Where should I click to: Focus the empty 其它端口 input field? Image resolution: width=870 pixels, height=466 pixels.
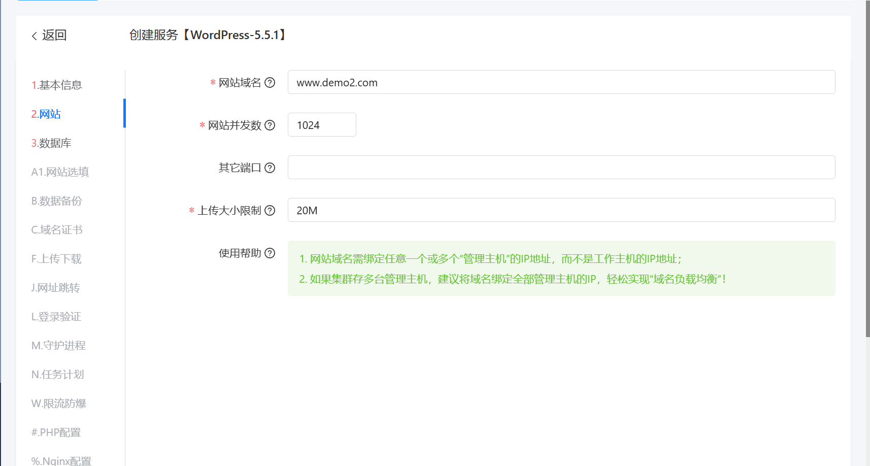click(x=561, y=168)
